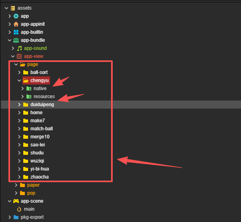Click the music note icon of app-sound
This screenshot has height=222, width=241.
click(x=19, y=48)
